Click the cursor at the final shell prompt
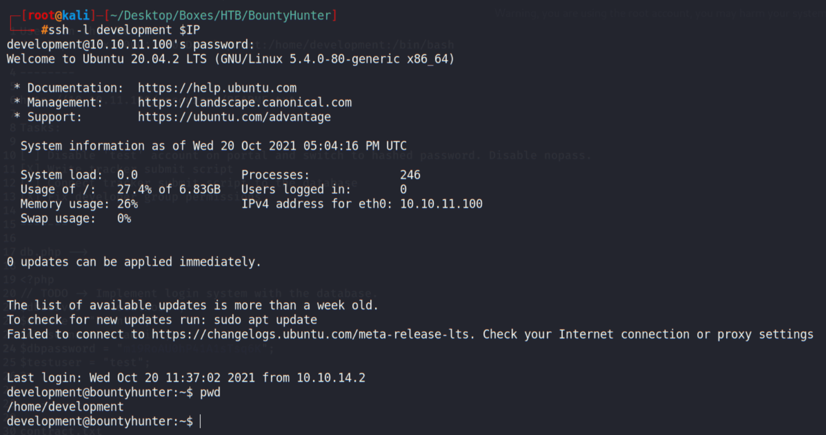The width and height of the screenshot is (826, 435). [200, 421]
